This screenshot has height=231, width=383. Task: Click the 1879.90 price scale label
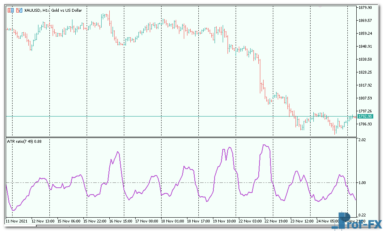click(x=365, y=8)
